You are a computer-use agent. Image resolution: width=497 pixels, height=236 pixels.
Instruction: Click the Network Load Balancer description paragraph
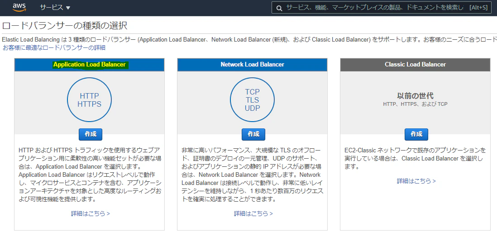coord(253,175)
